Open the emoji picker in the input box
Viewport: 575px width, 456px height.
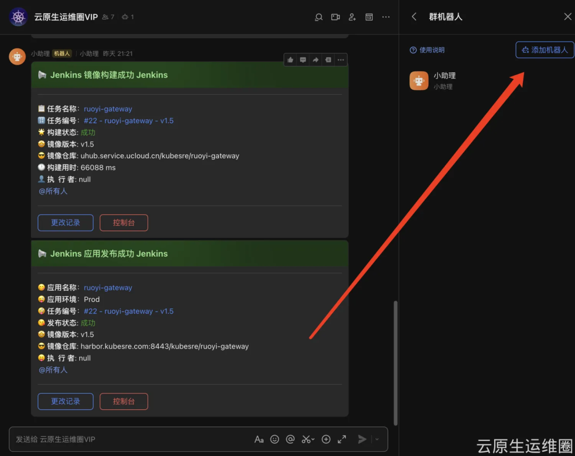[274, 439]
